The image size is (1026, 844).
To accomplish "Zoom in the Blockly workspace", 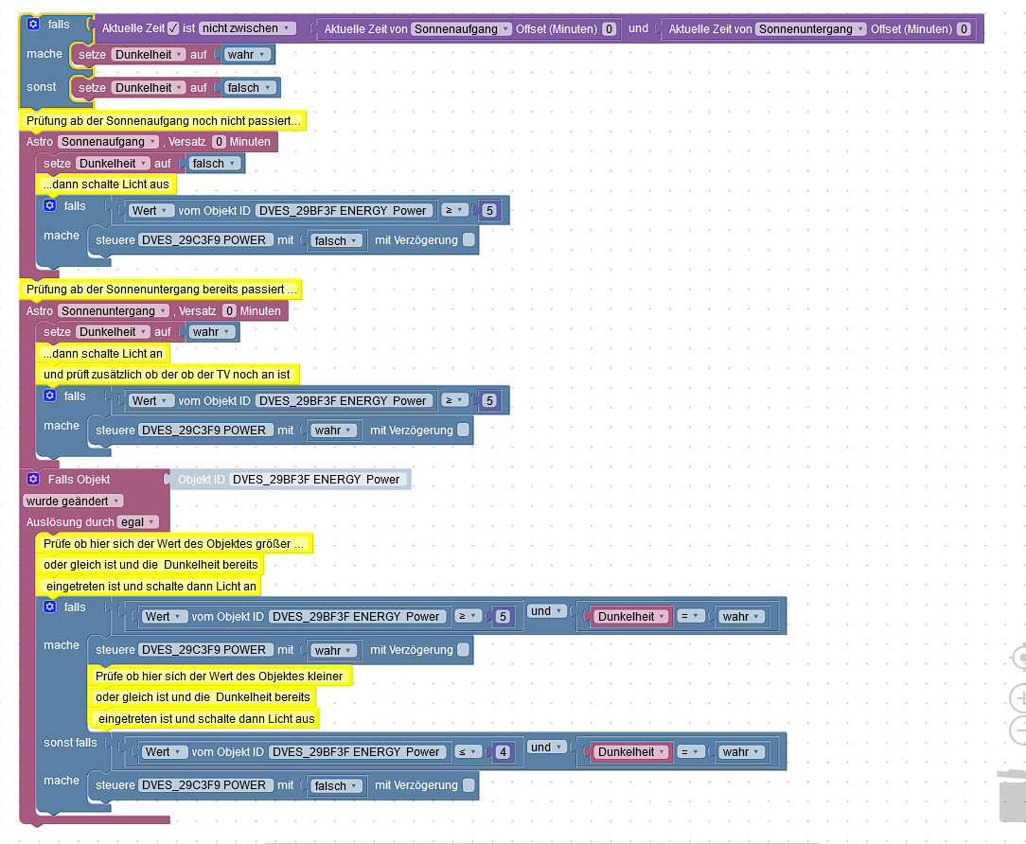I will [x=1019, y=698].
